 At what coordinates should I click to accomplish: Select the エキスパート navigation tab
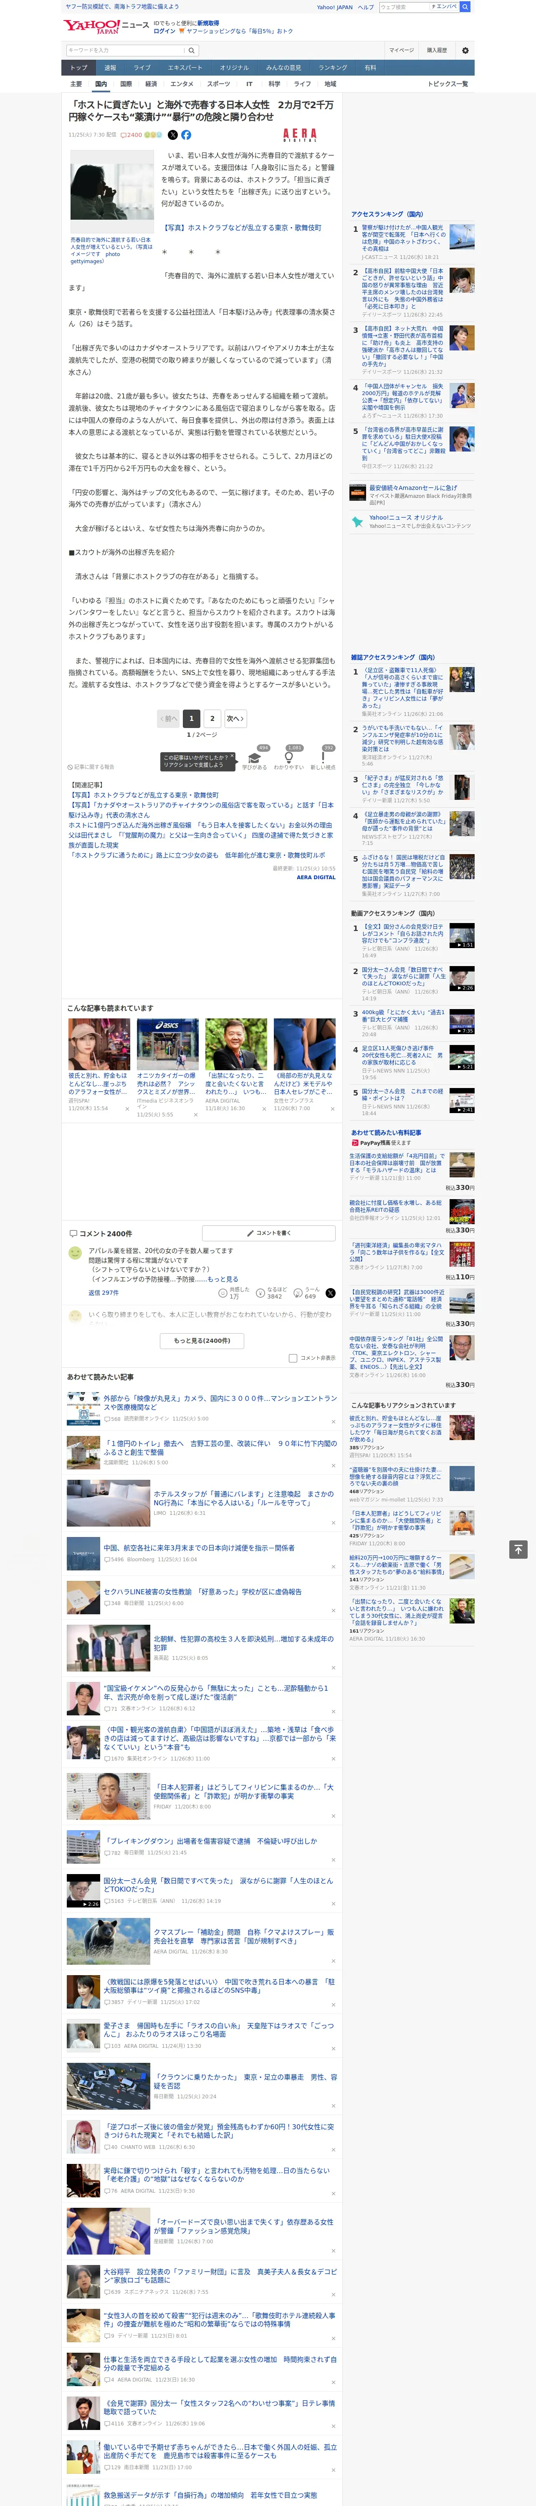(185, 68)
